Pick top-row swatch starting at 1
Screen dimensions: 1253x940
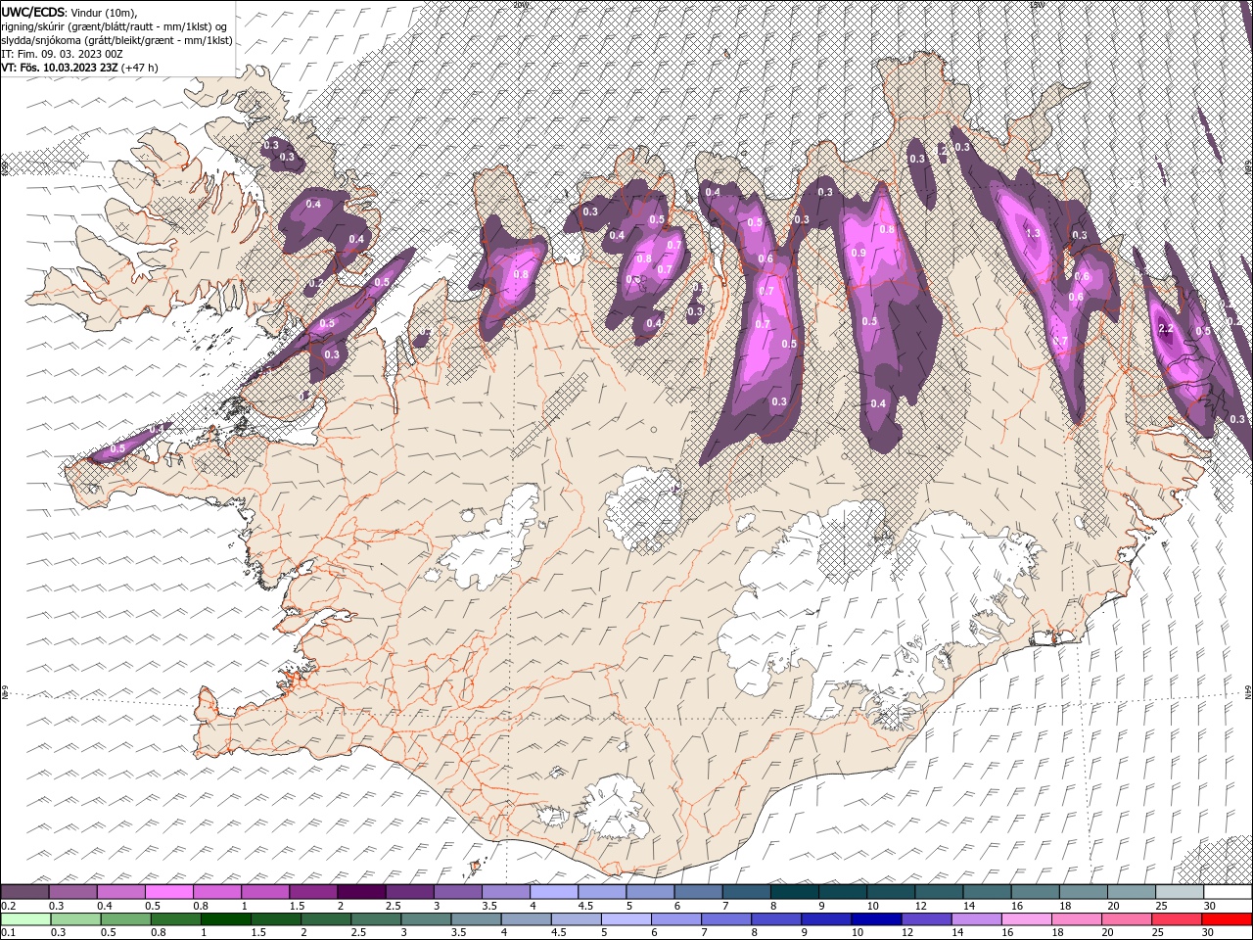[x=264, y=892]
